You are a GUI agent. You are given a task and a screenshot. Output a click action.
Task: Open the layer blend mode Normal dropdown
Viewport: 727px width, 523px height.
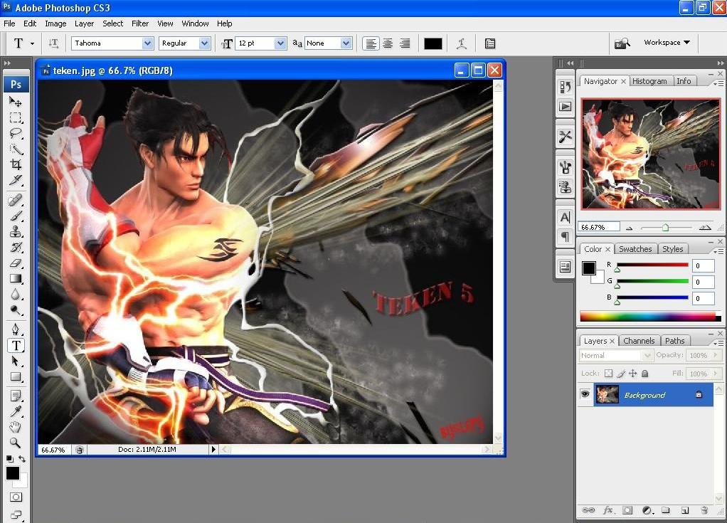(x=616, y=356)
